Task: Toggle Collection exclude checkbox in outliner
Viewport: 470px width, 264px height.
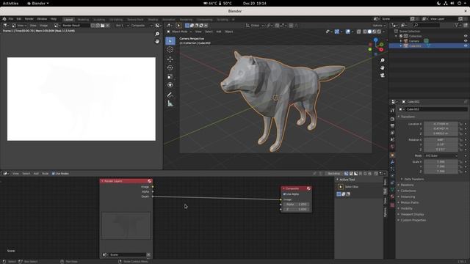Action: tap(401, 36)
